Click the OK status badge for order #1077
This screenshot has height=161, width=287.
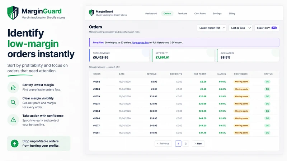coord(267,126)
